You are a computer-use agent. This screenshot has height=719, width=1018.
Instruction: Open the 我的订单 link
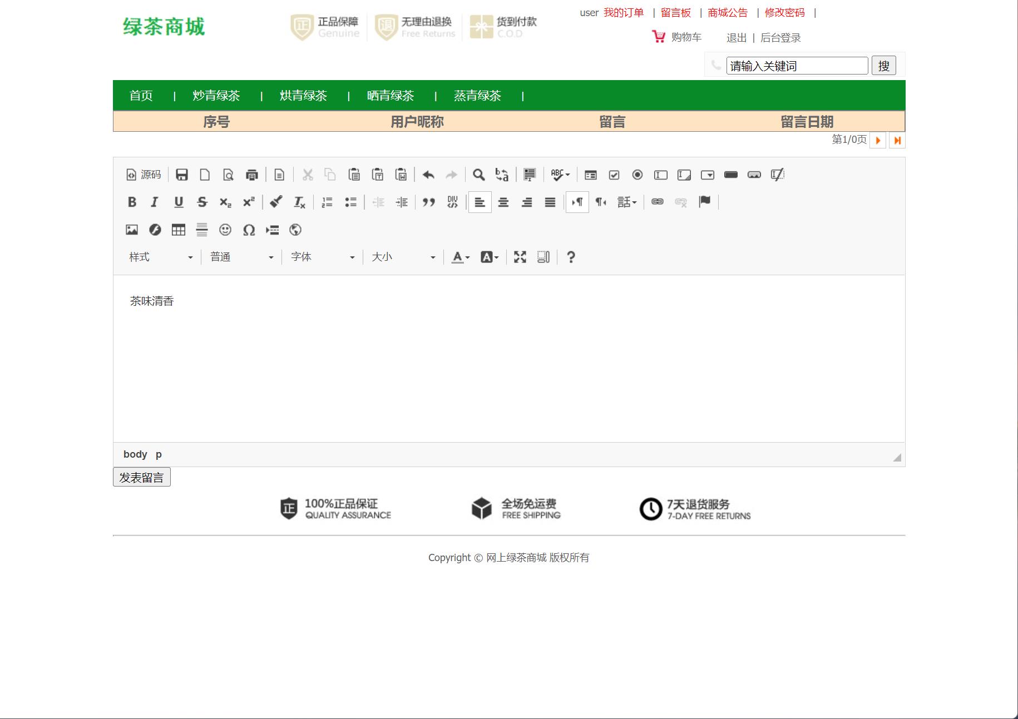pyautogui.click(x=623, y=12)
